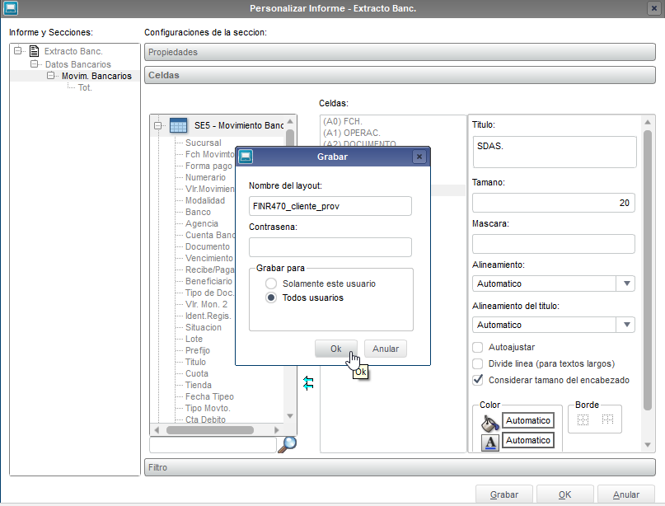Image resolution: width=665 pixels, height=506 pixels.
Task: Collapse the Movim. Bancarios tree node
Action: [x=51, y=76]
